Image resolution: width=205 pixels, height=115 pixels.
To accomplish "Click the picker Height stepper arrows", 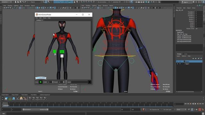I will tap(63, 82).
